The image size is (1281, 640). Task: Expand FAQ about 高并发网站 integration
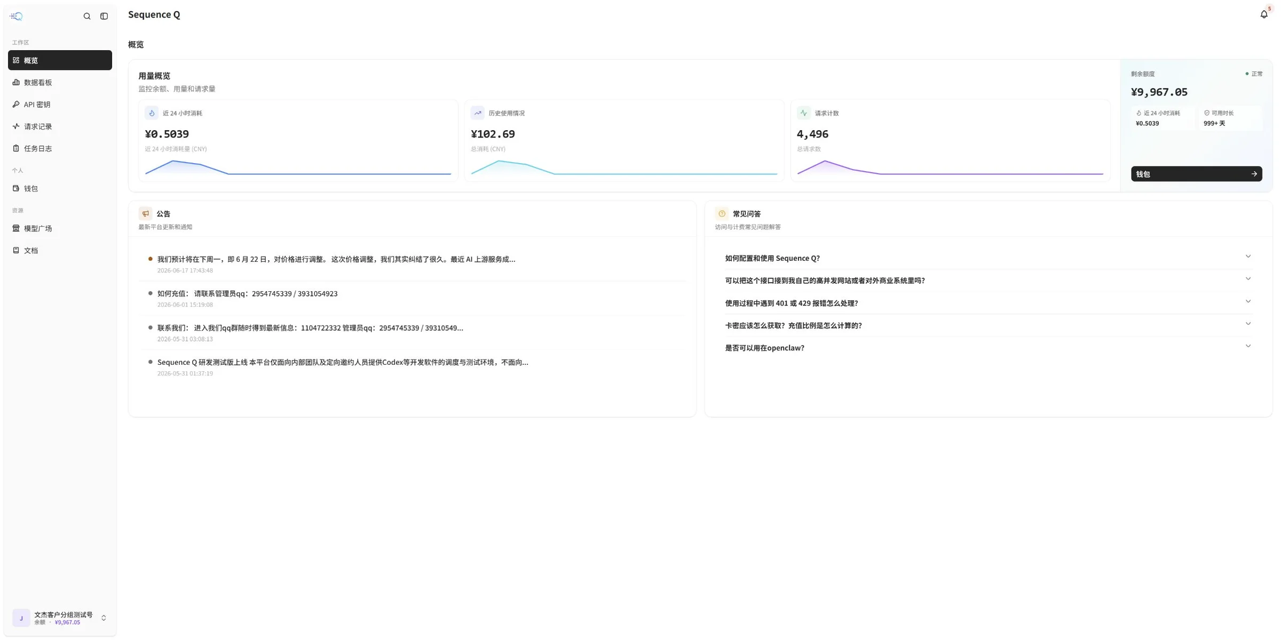coord(988,281)
